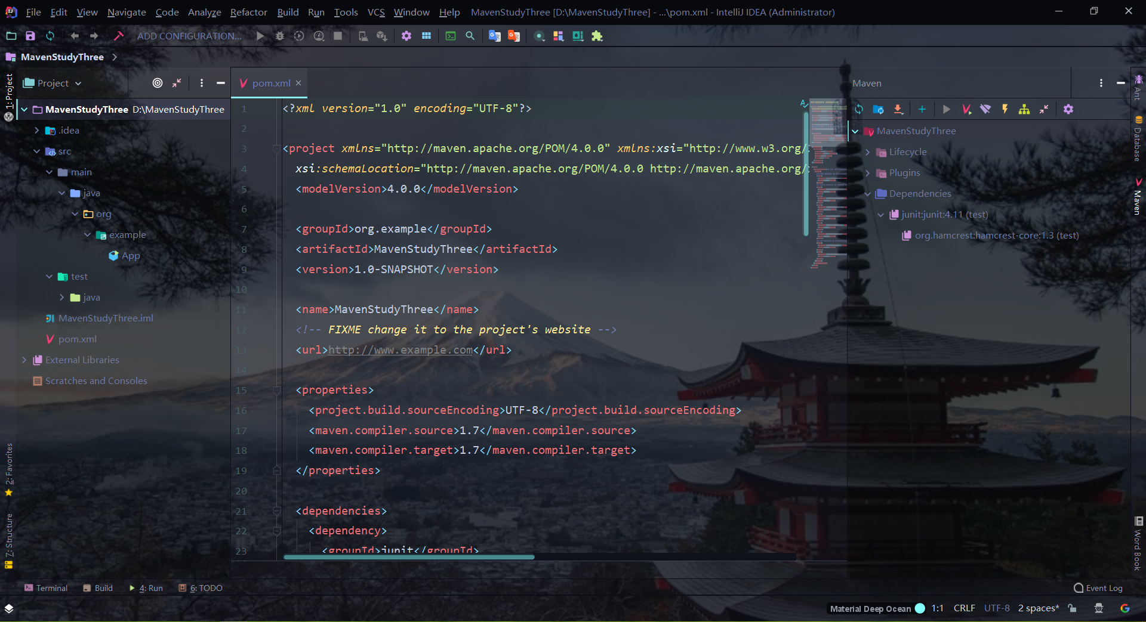Click the green terminal icon in main toolbar
The image size is (1146, 622).
point(451,36)
